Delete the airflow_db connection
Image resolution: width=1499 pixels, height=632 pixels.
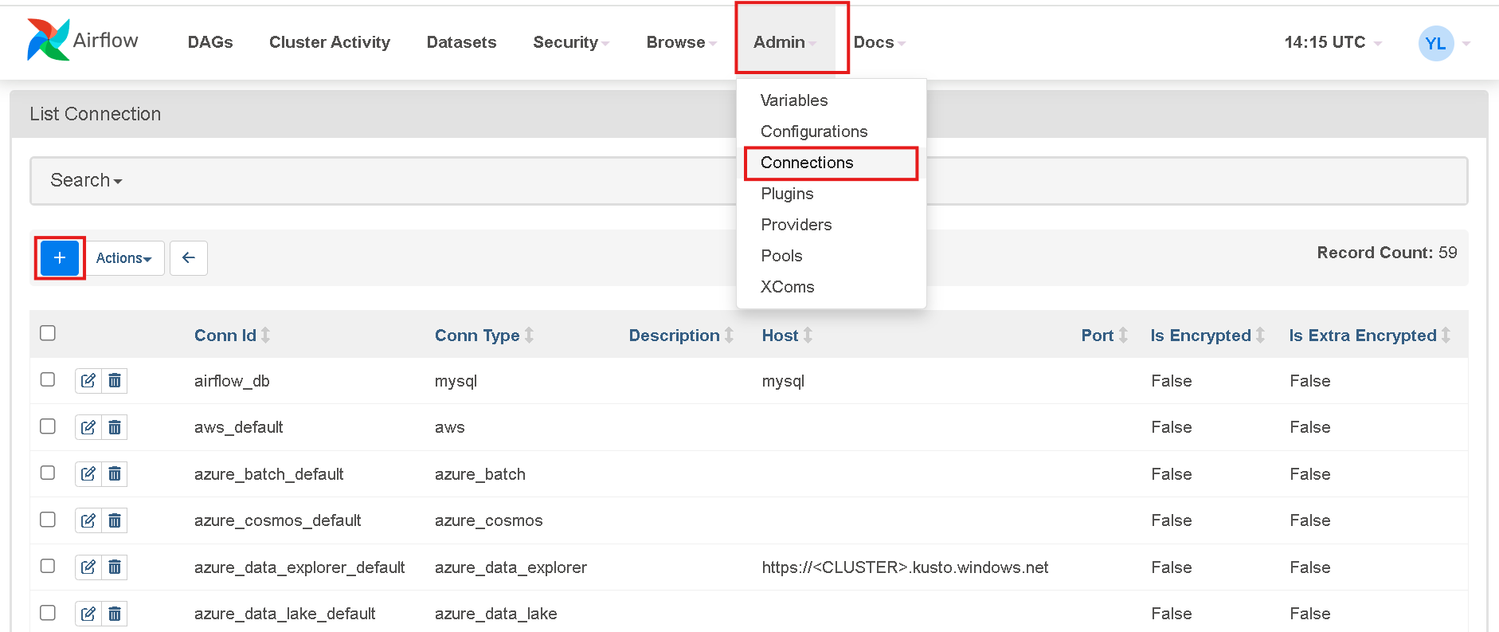tap(115, 381)
